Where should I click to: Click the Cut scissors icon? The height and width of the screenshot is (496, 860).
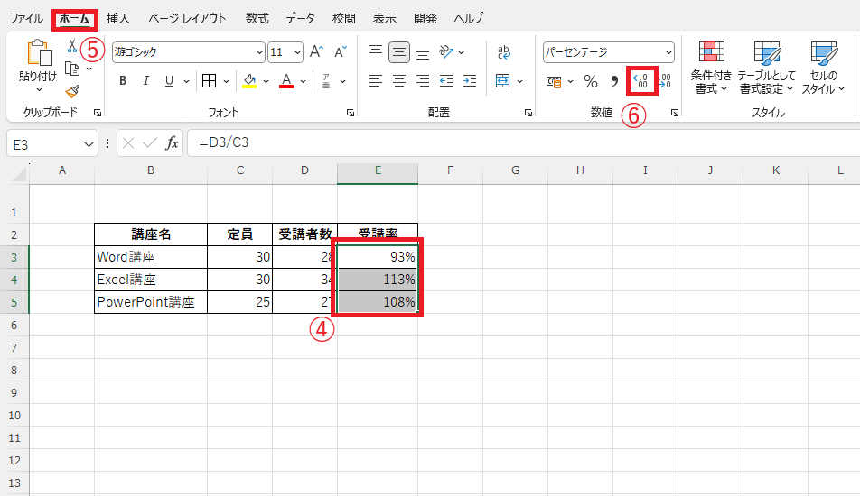(72, 45)
